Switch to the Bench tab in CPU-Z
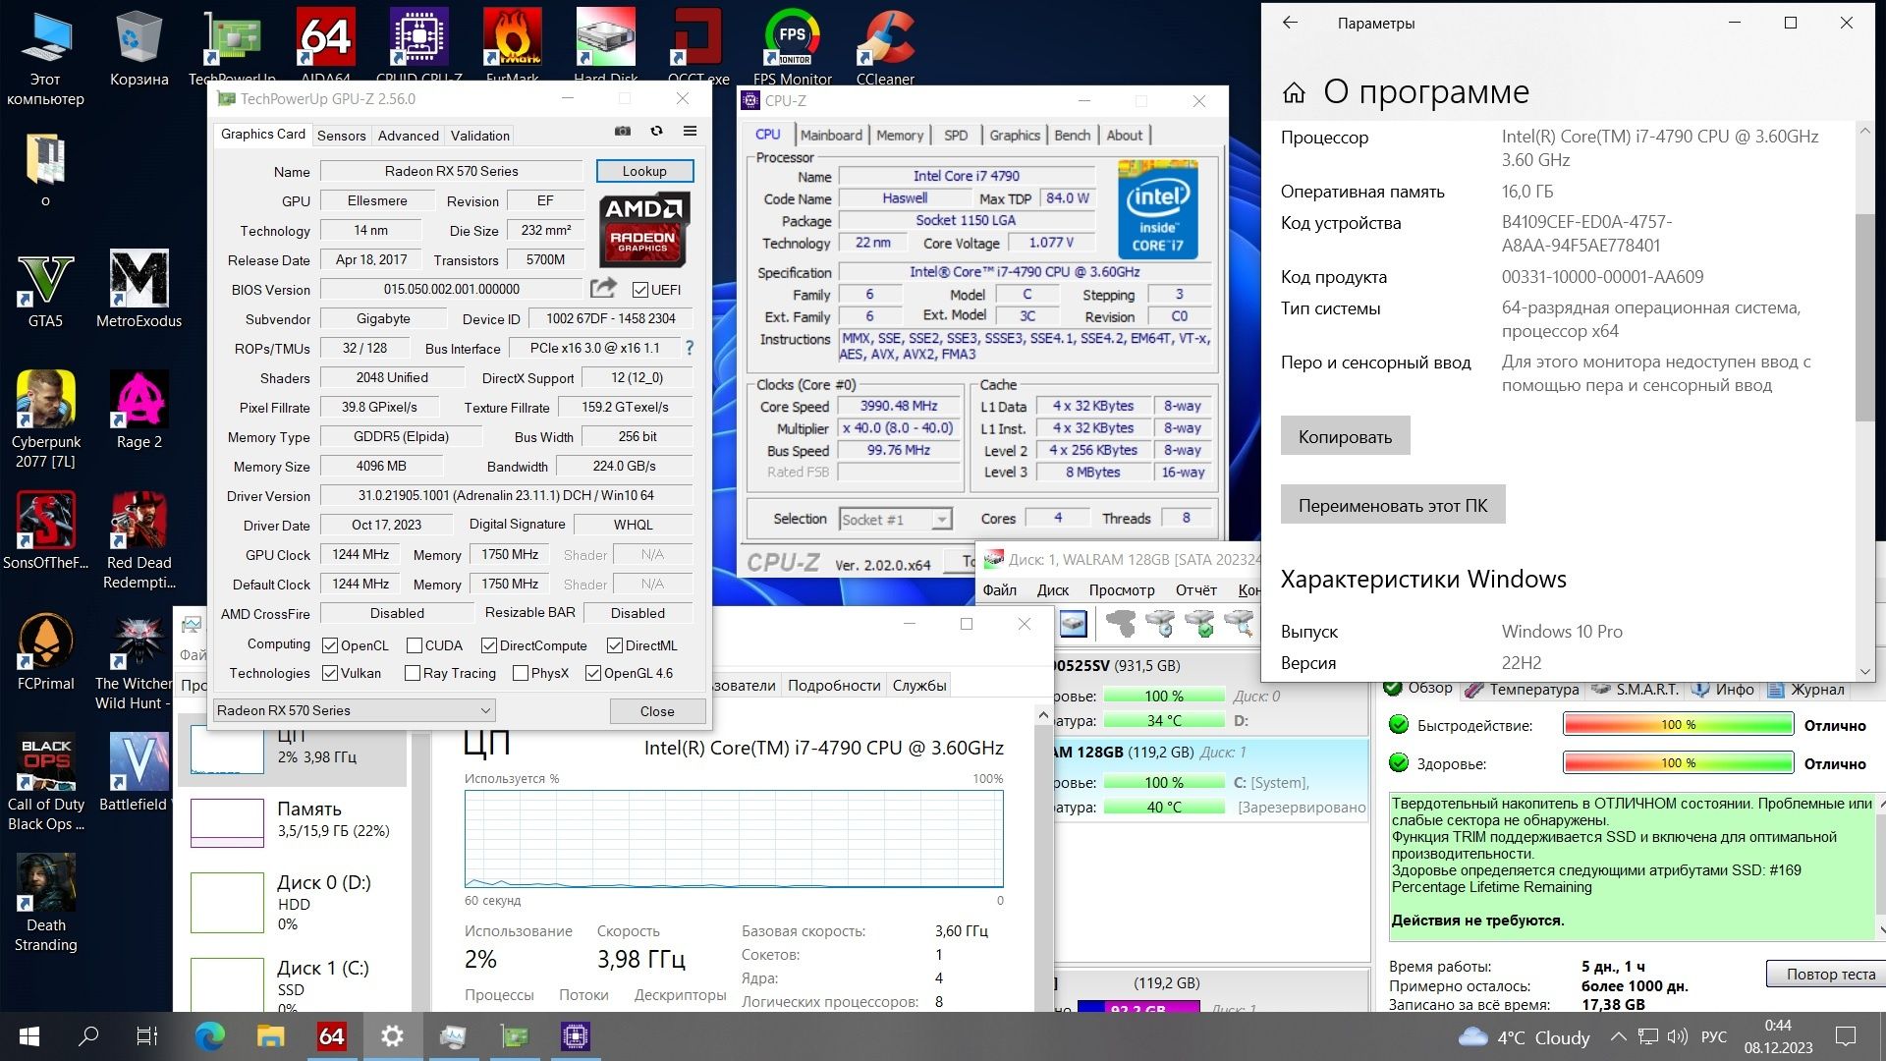This screenshot has width=1886, height=1061. (1072, 135)
